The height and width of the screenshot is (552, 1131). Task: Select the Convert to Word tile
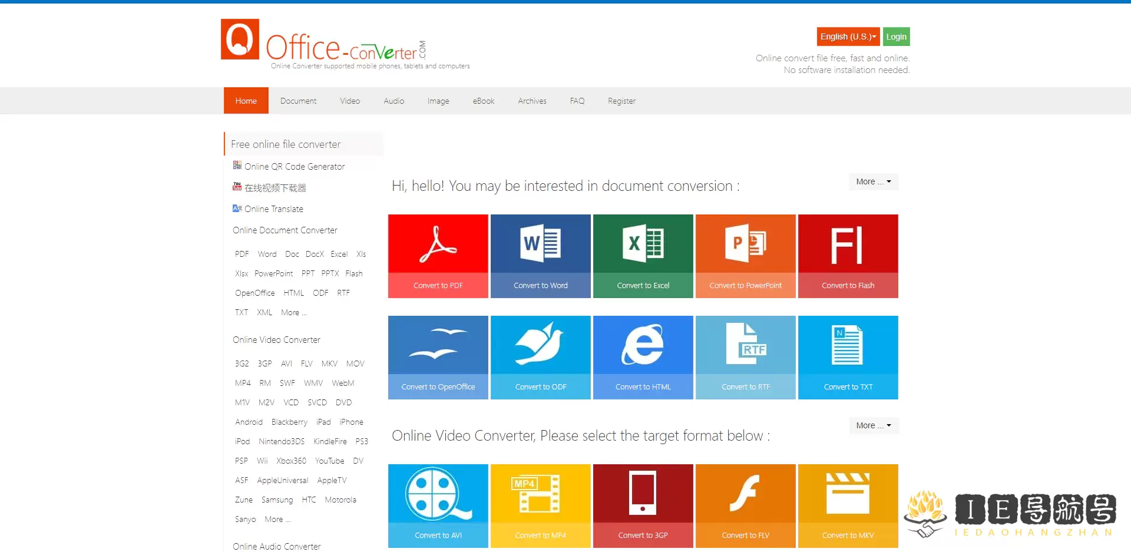tap(540, 256)
